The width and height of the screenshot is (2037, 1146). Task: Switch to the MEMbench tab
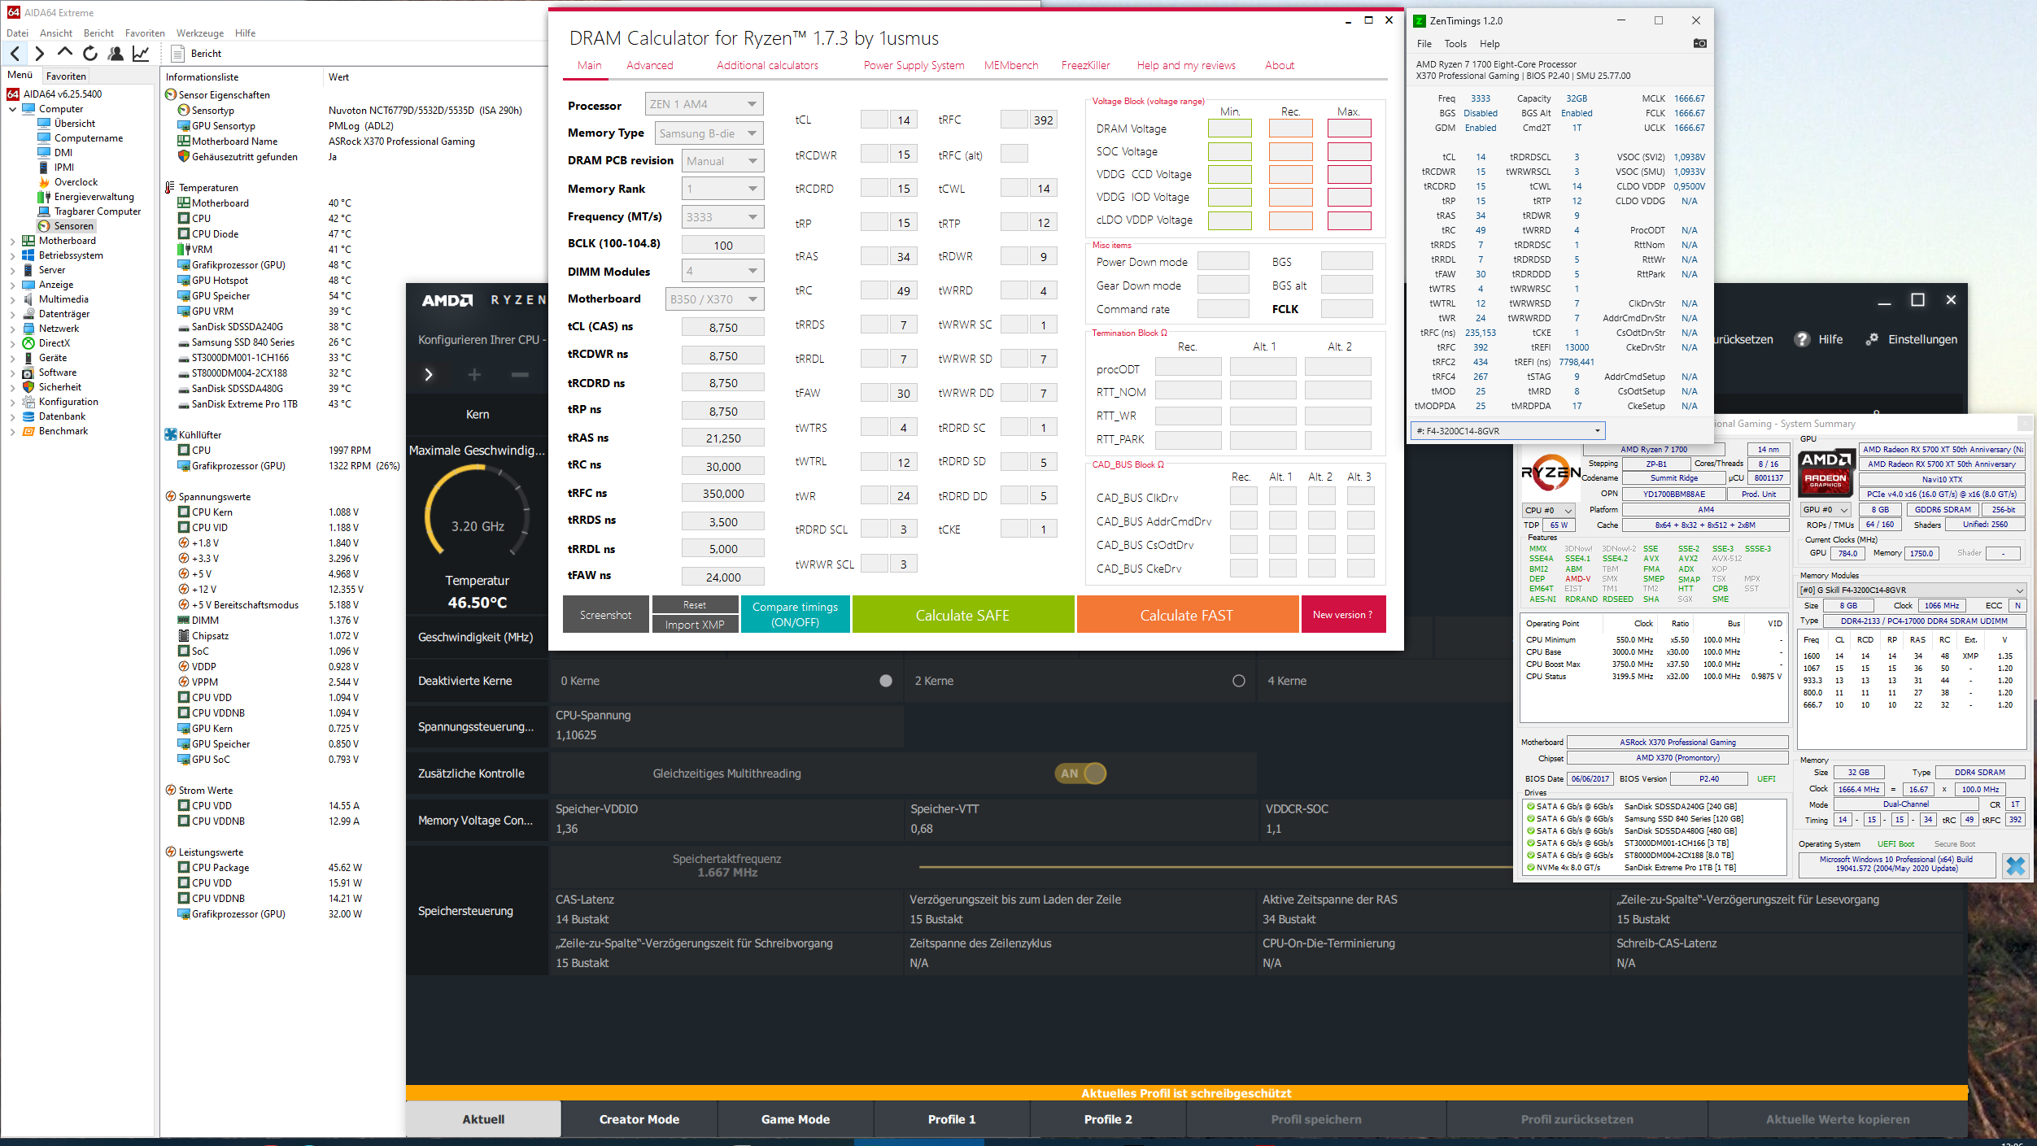pos(1010,65)
